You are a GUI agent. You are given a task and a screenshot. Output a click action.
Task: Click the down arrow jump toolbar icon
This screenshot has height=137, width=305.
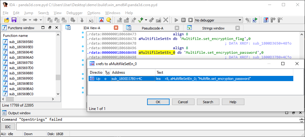click(82, 20)
